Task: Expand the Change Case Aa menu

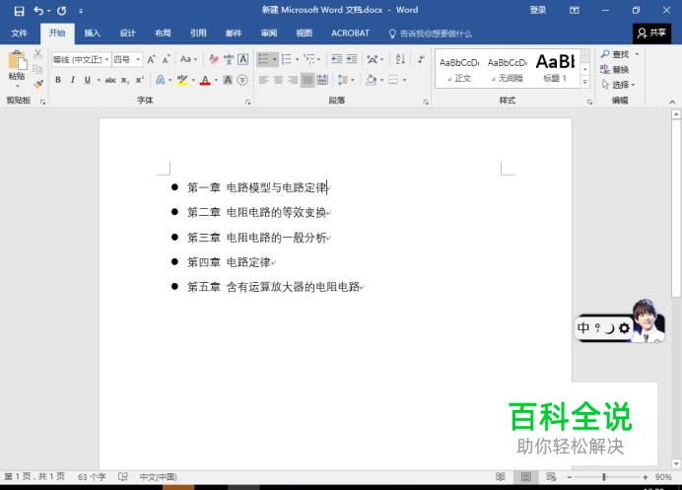Action: pos(189,59)
